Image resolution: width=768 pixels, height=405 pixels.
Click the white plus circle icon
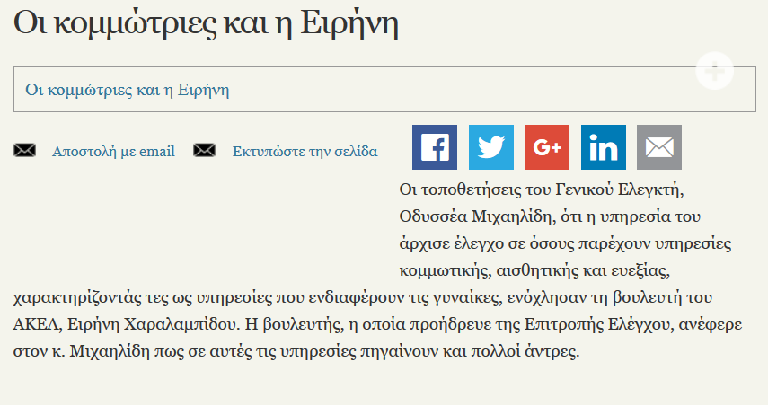click(715, 71)
